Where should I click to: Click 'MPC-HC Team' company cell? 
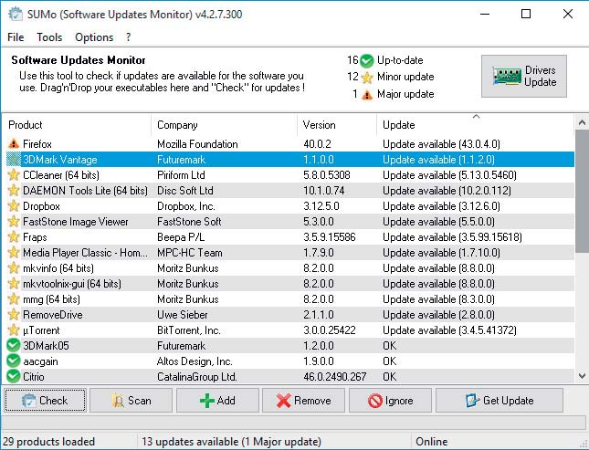point(190,253)
